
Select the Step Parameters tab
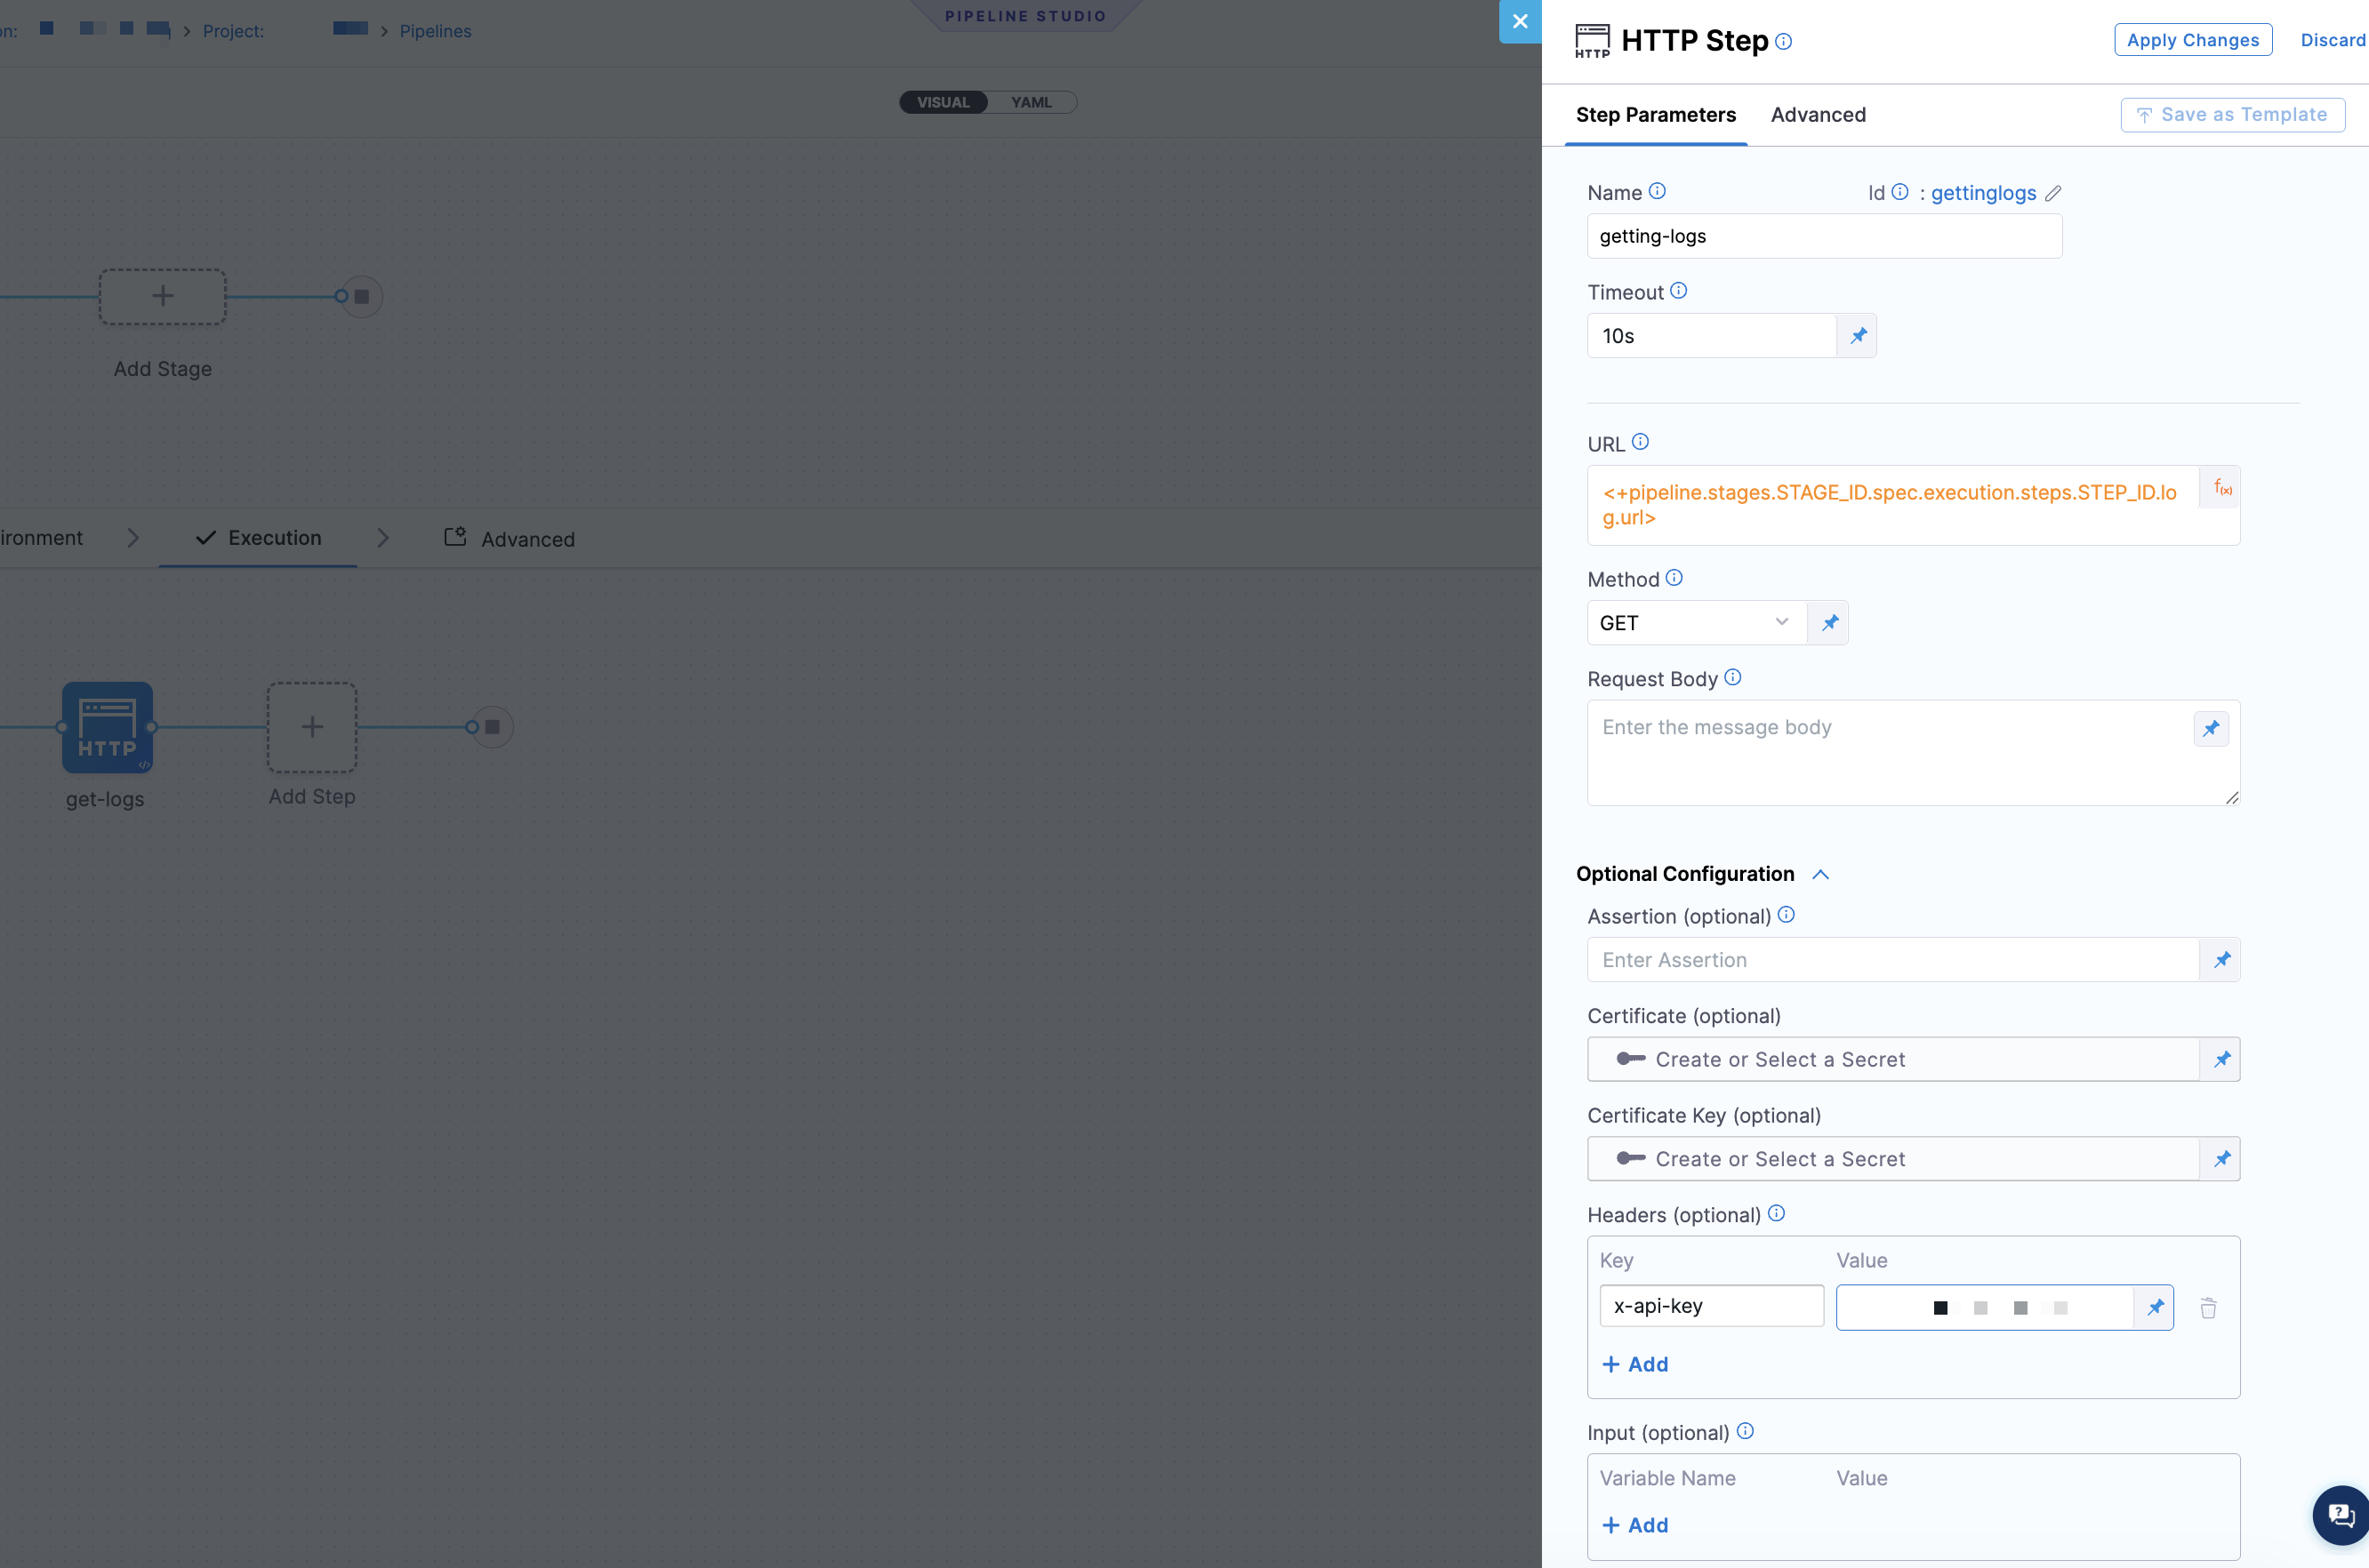click(x=1656, y=115)
